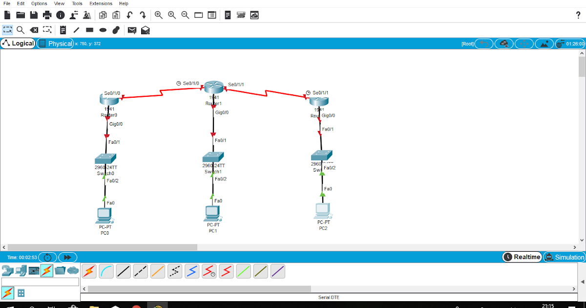
Task: Select the Copper Cross-Over cable
Action: click(x=141, y=271)
